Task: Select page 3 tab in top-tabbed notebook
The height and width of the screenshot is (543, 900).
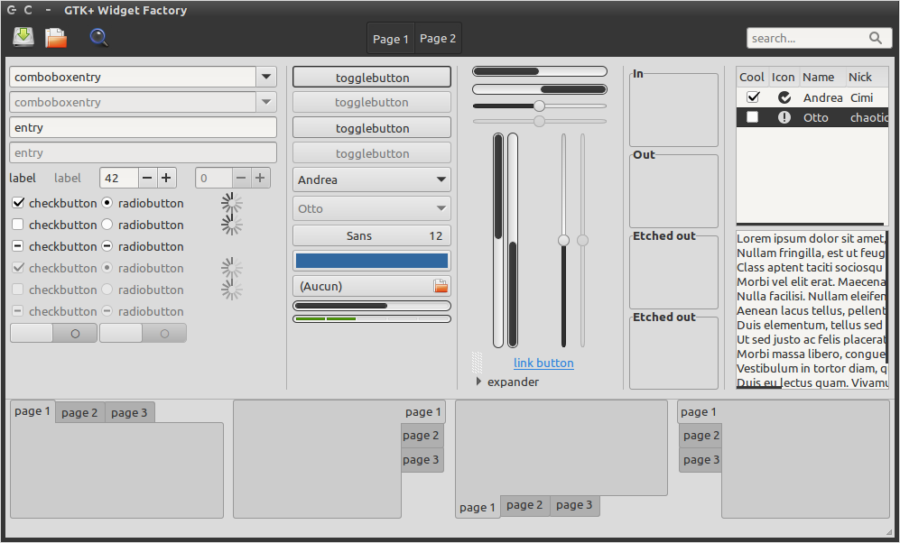Action: [129, 413]
